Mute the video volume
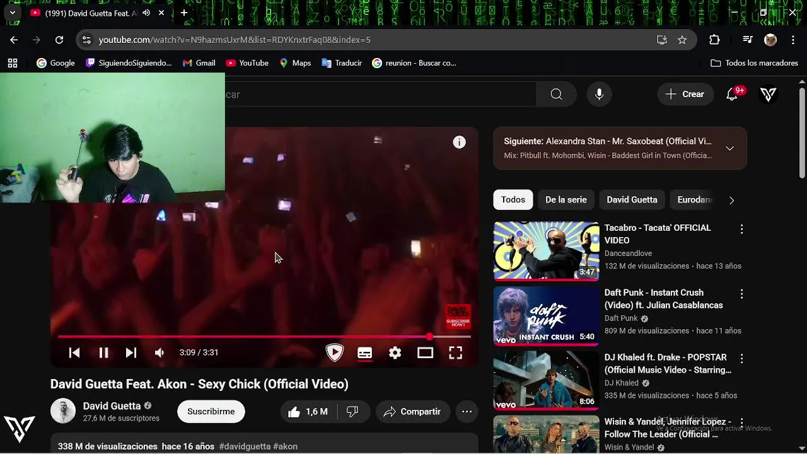 coord(160,353)
